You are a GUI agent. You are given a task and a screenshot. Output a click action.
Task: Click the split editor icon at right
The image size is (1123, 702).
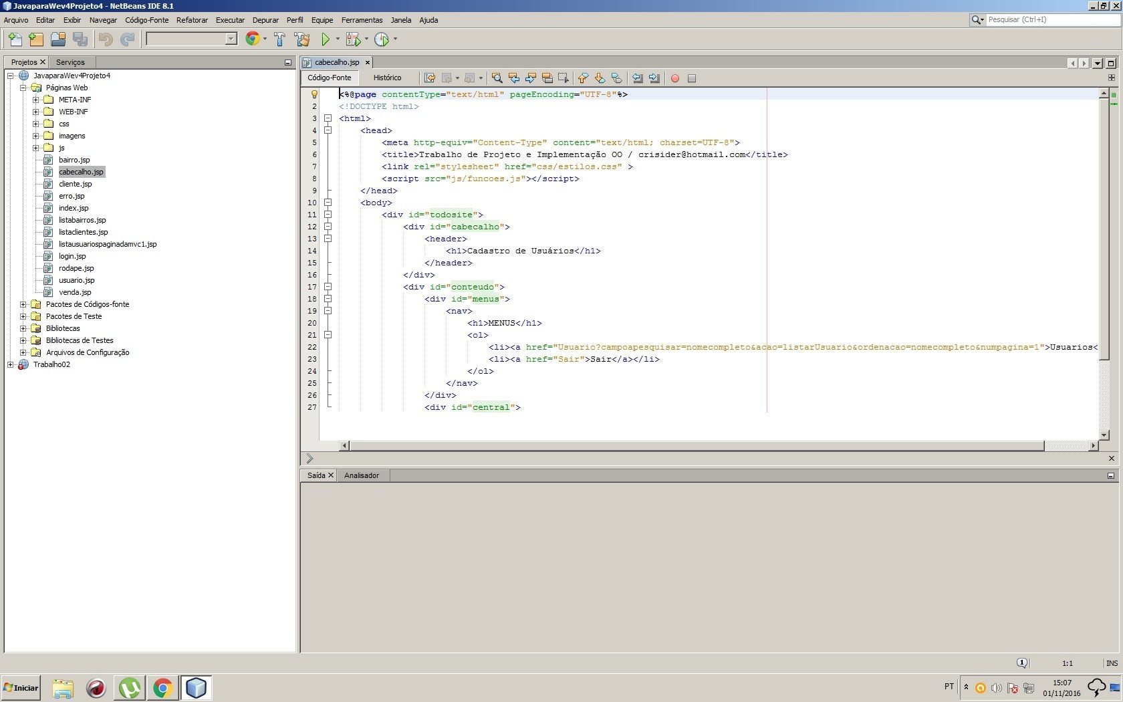pyautogui.click(x=1112, y=78)
